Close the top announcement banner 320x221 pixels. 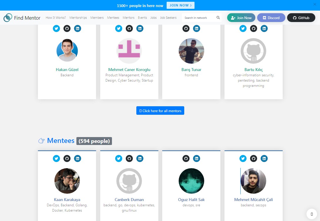(x=315, y=4)
